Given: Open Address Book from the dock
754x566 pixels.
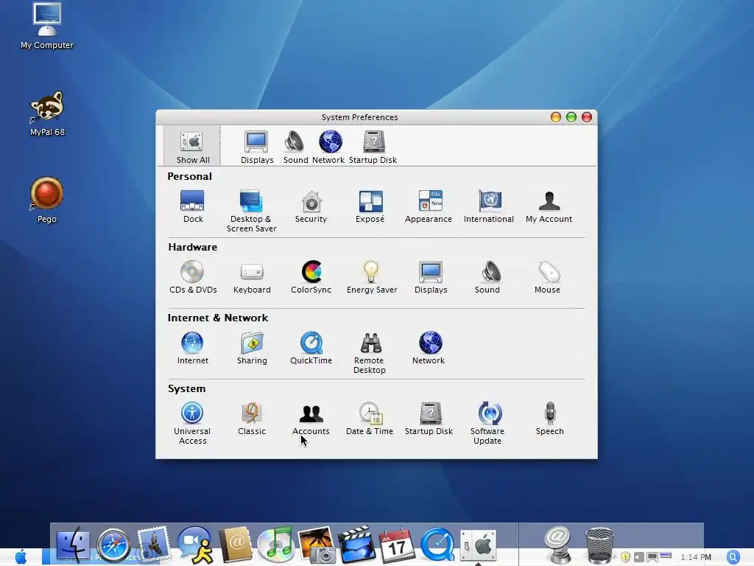Looking at the screenshot, I should [236, 545].
